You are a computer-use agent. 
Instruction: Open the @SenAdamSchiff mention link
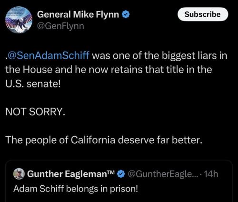[x=48, y=55]
